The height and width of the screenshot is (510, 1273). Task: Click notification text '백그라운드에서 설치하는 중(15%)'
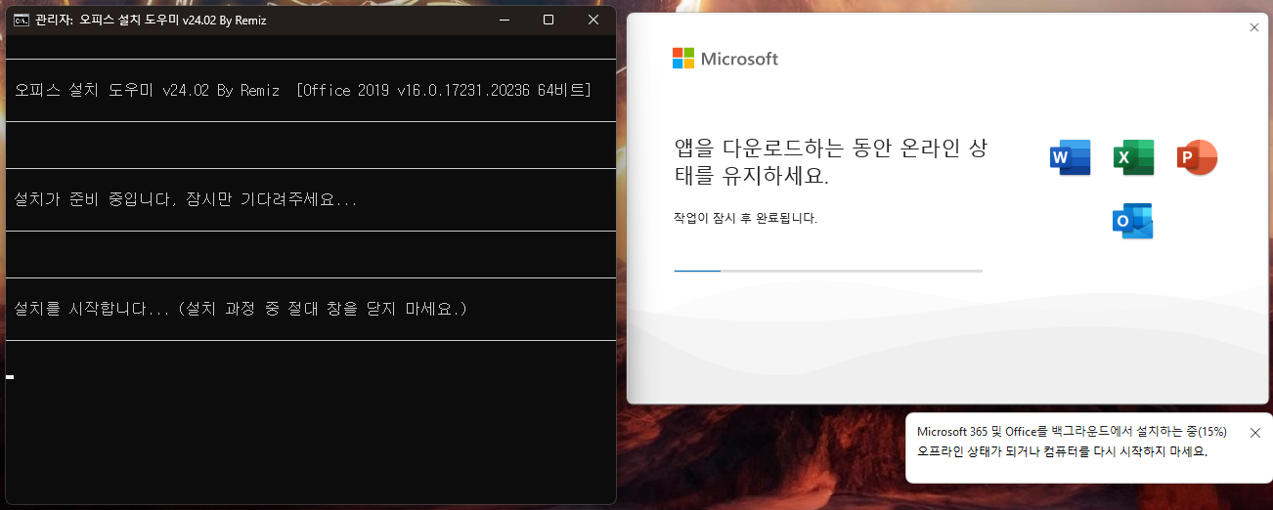1139,432
